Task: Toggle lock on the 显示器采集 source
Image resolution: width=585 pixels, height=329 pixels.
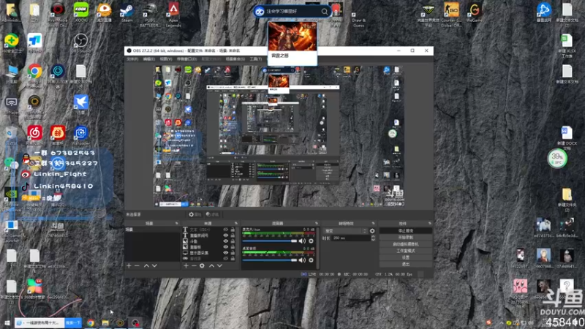Action: [x=233, y=252]
